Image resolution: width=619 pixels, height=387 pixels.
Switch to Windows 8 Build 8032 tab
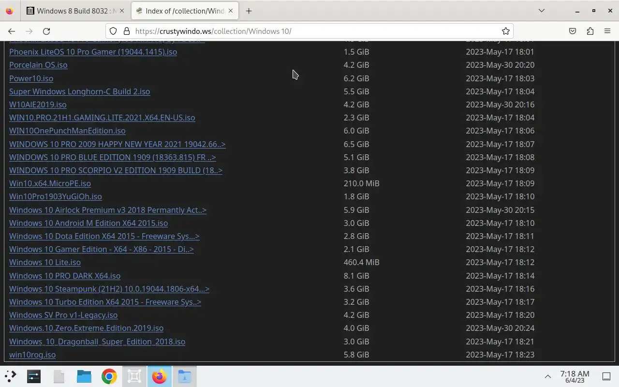[x=75, y=11]
